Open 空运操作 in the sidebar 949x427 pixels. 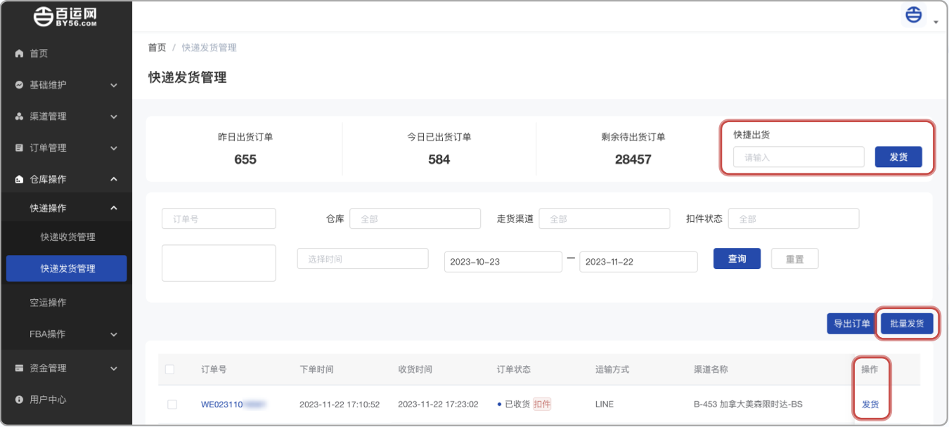(x=48, y=303)
